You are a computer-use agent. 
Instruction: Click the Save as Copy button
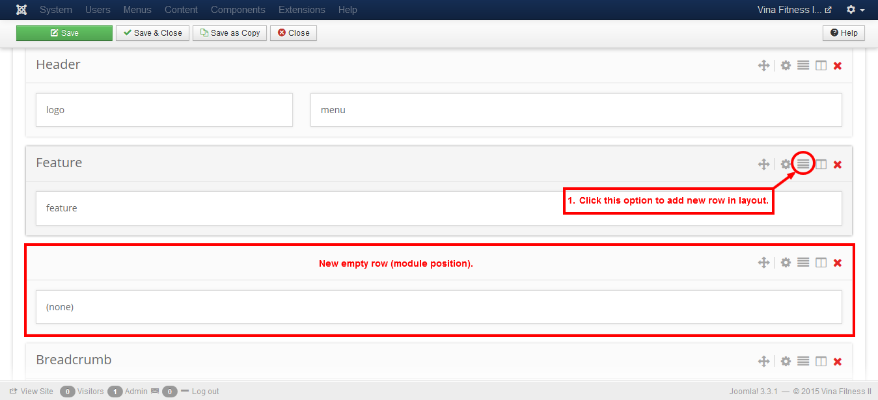(230, 33)
